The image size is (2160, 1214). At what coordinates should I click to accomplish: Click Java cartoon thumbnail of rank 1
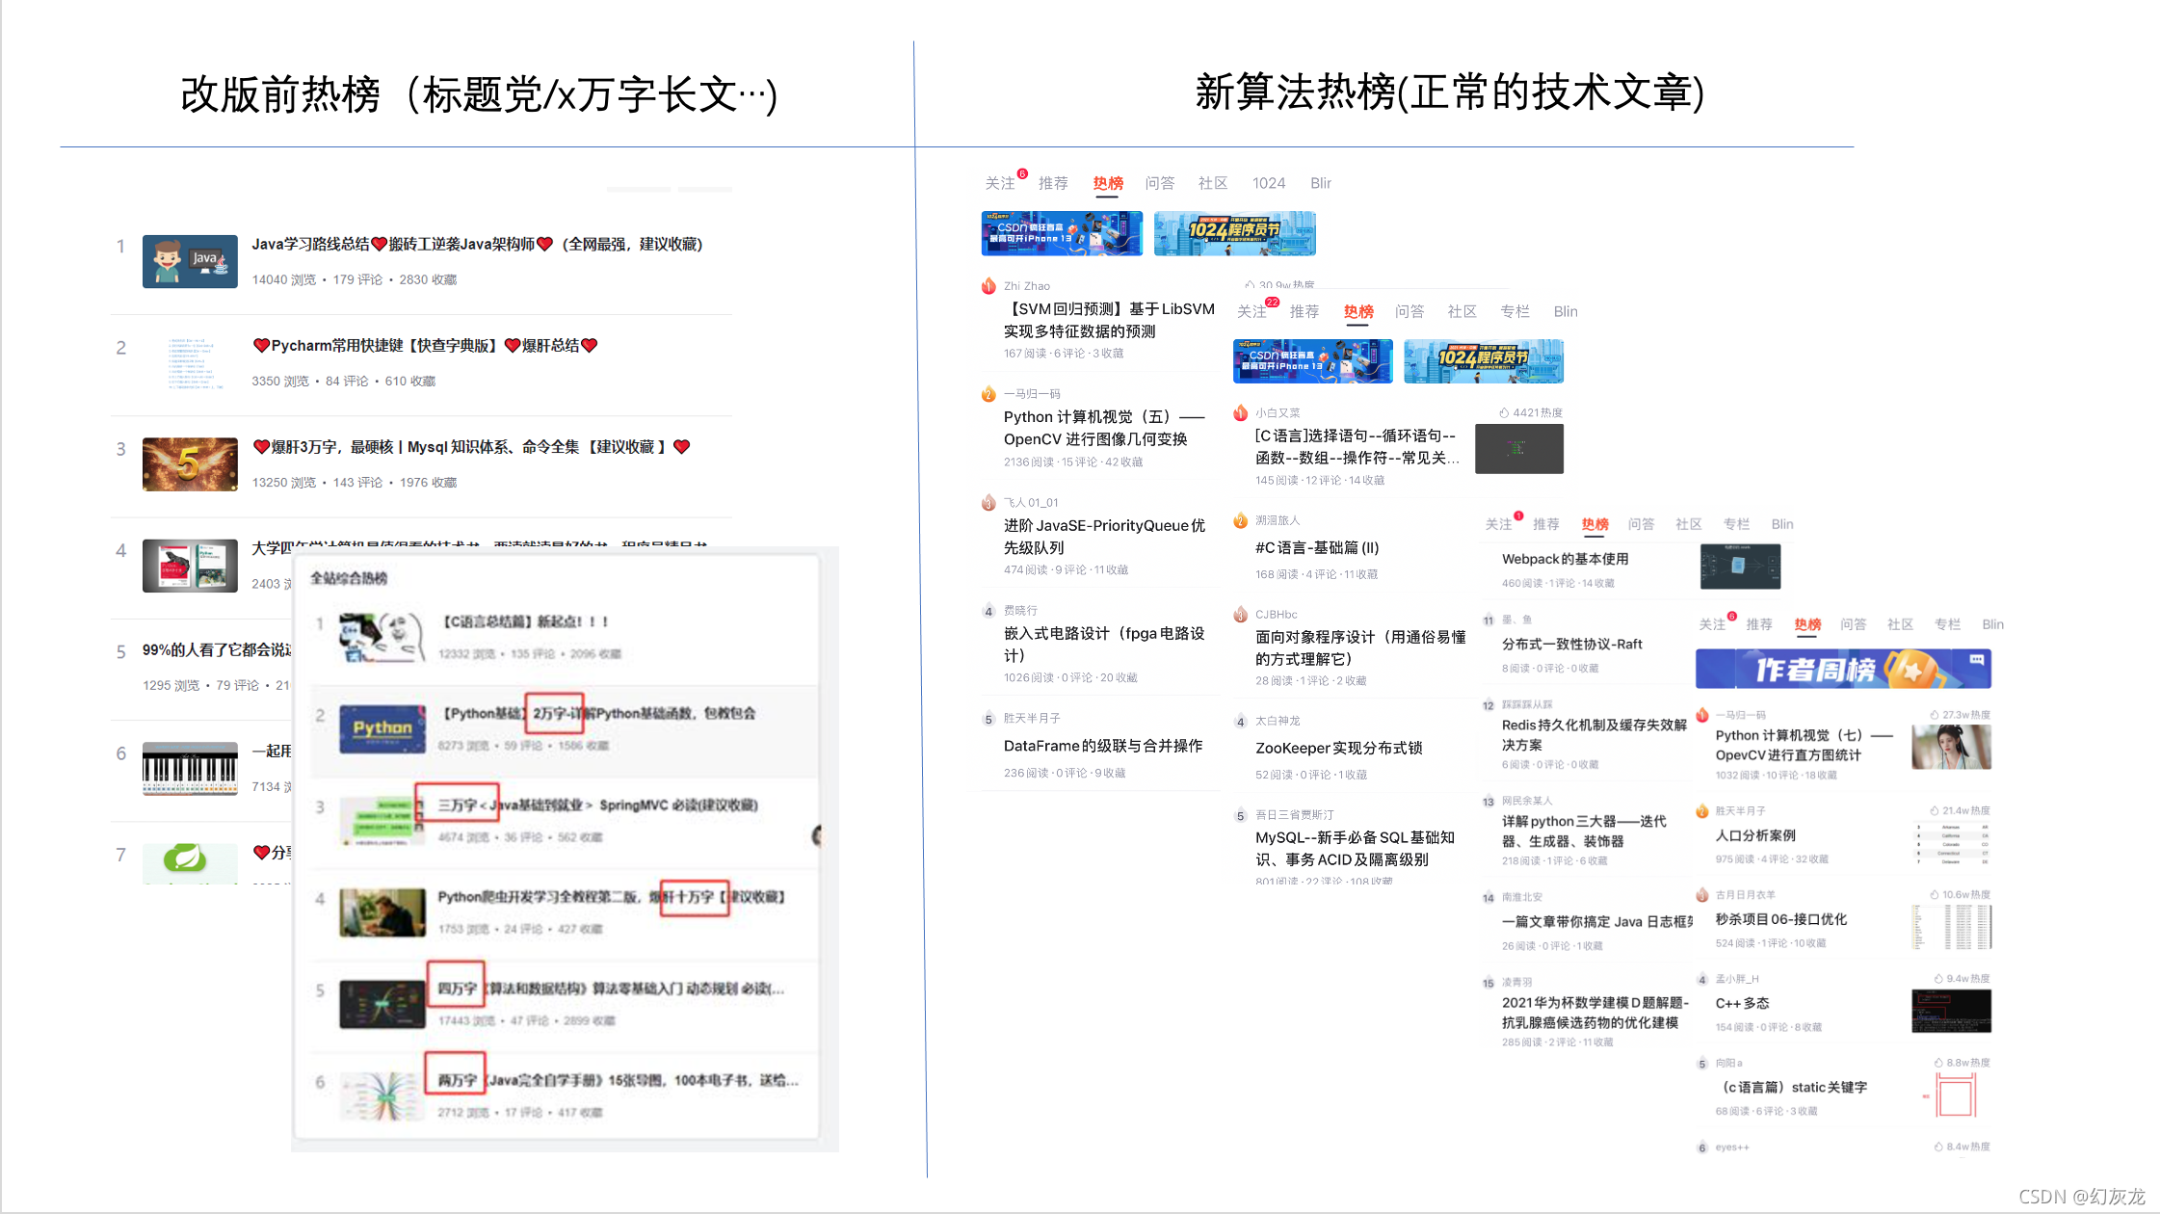click(x=190, y=261)
